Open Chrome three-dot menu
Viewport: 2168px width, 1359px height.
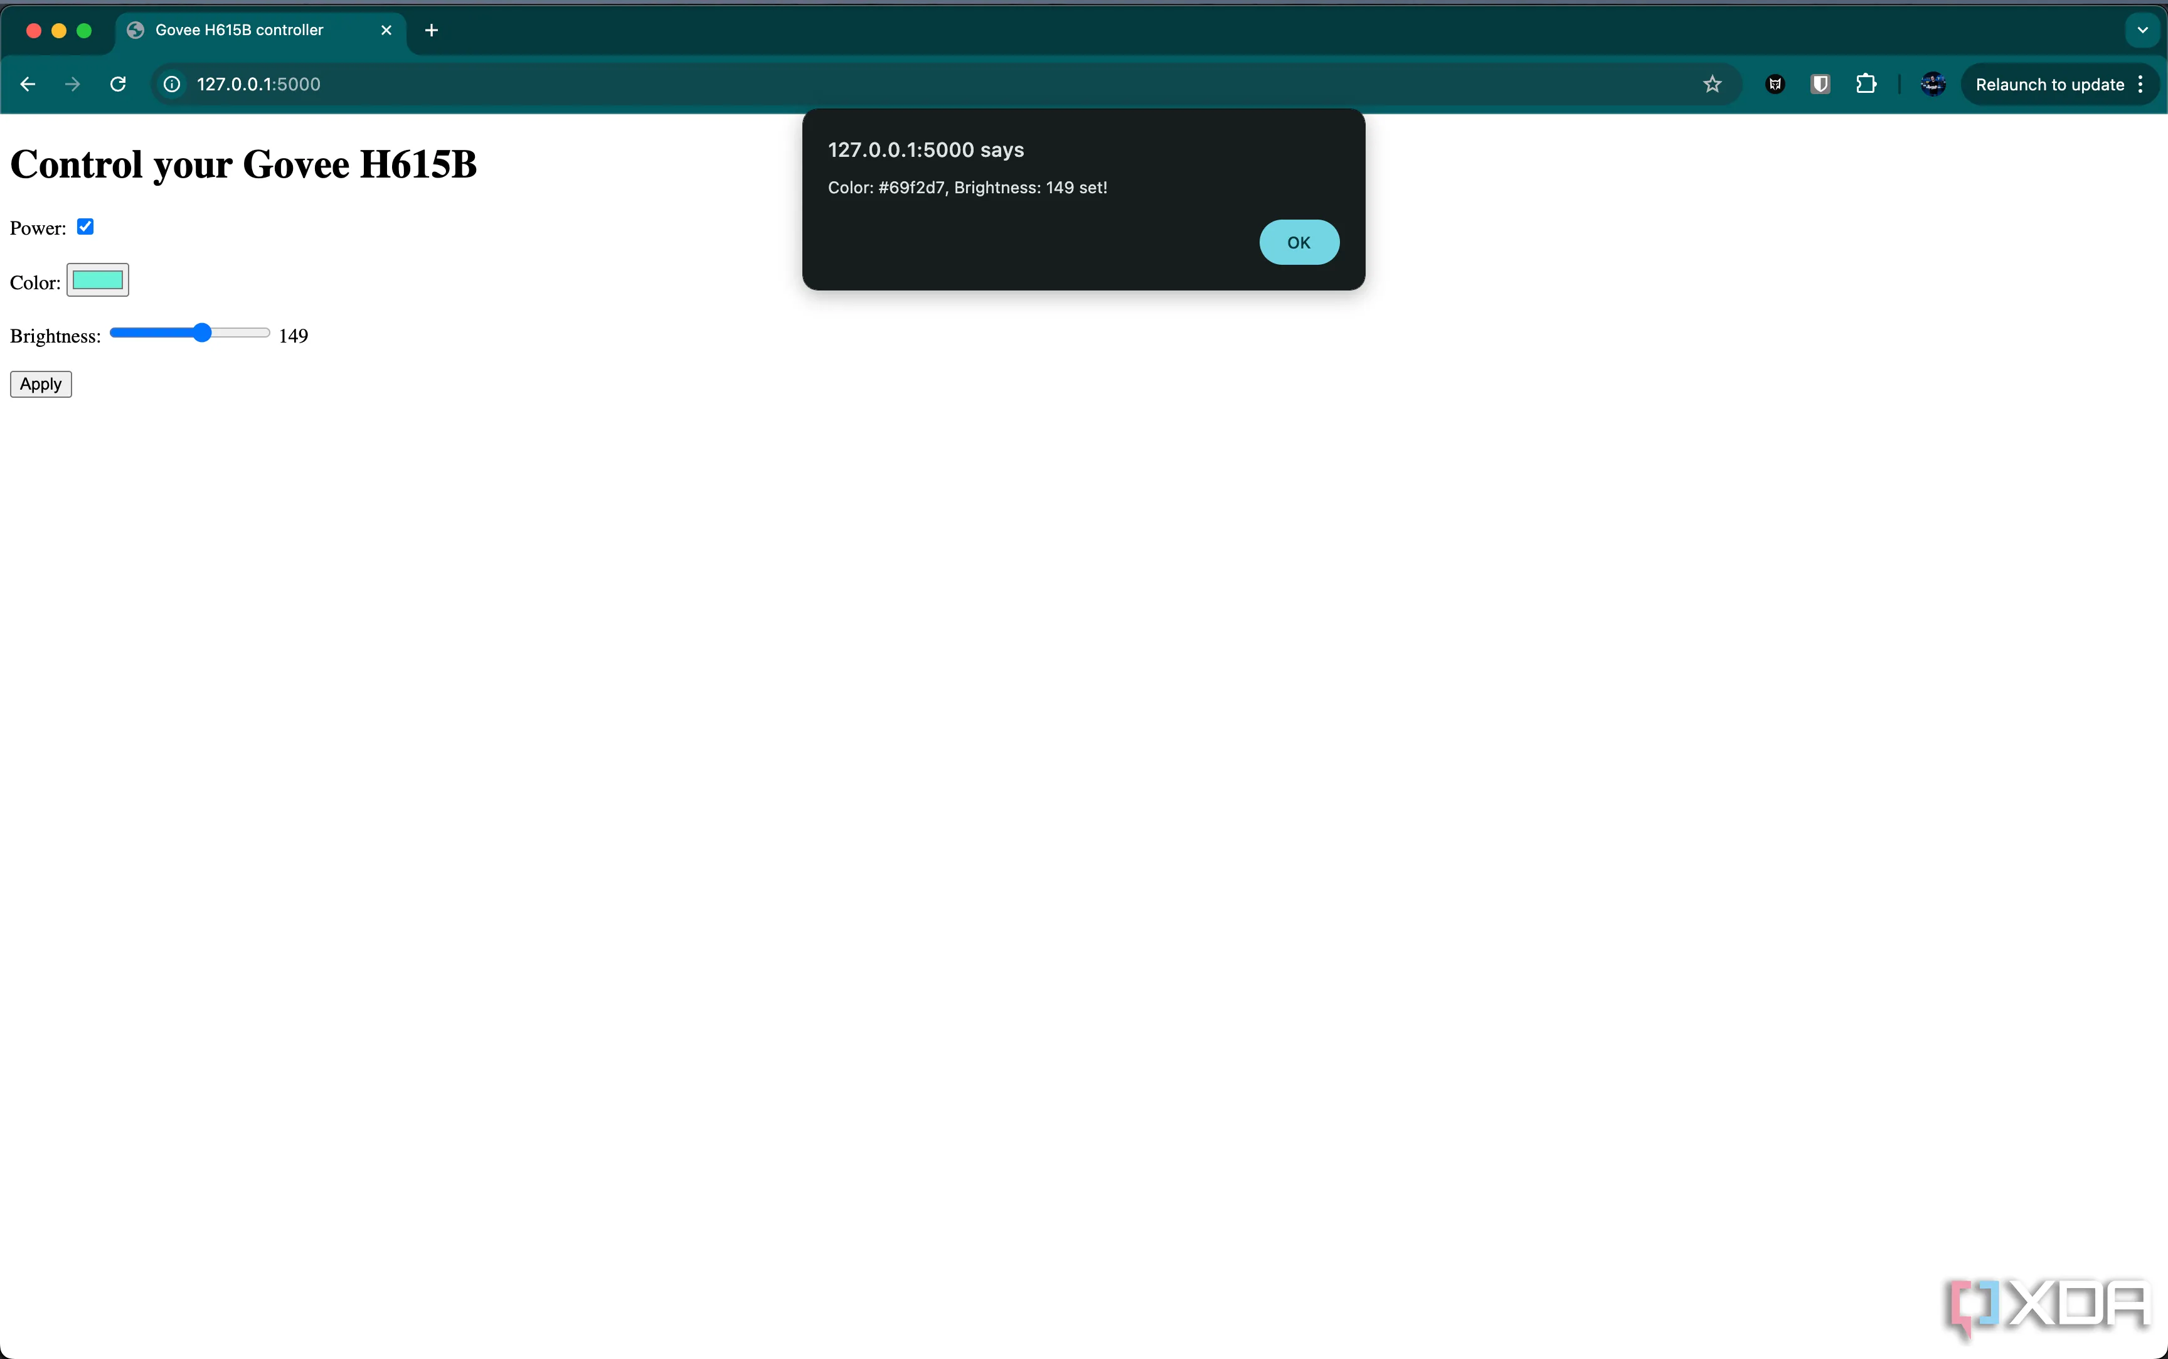pos(2141,85)
